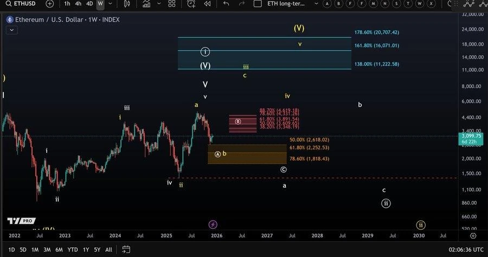This screenshot has width=488, height=257.
Task: Set the range to All
Action: point(108,249)
